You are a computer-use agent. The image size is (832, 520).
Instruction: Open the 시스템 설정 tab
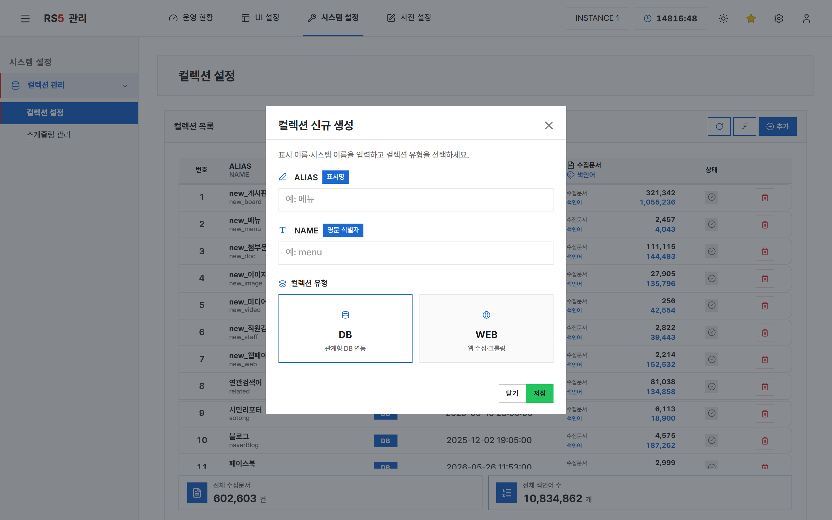[x=333, y=18]
